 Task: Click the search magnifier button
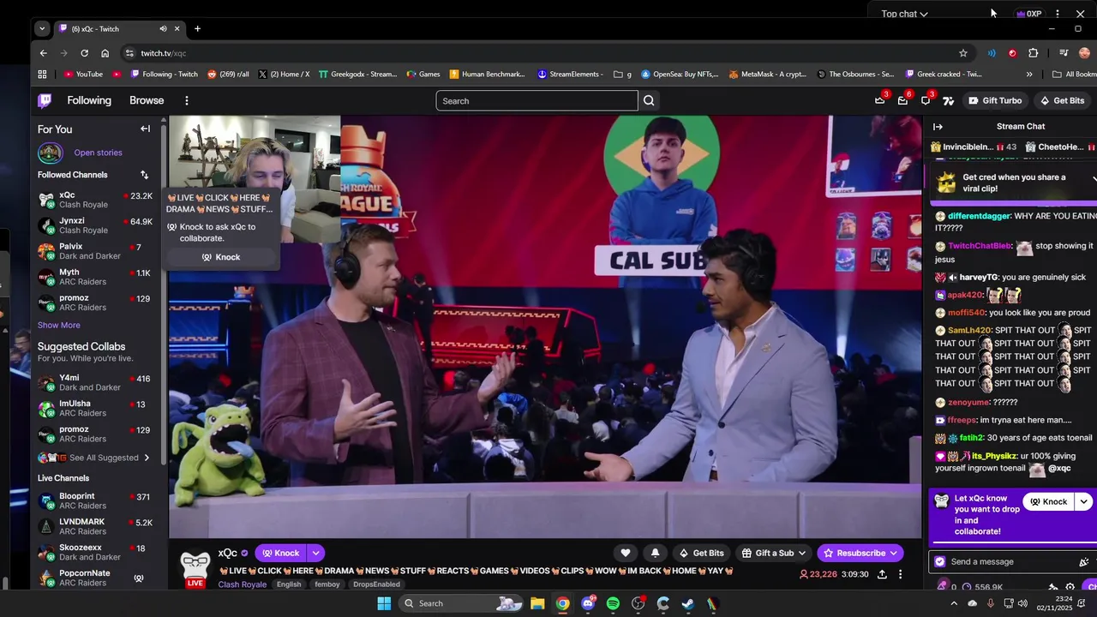pos(649,101)
